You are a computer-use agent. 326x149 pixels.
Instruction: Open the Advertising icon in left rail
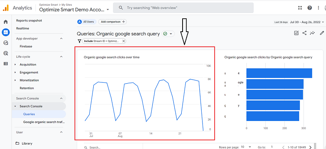click(x=6, y=53)
